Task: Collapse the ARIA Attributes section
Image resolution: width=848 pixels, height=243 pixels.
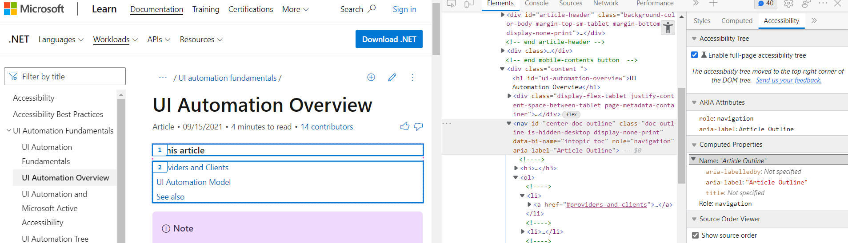Action: 694,102
